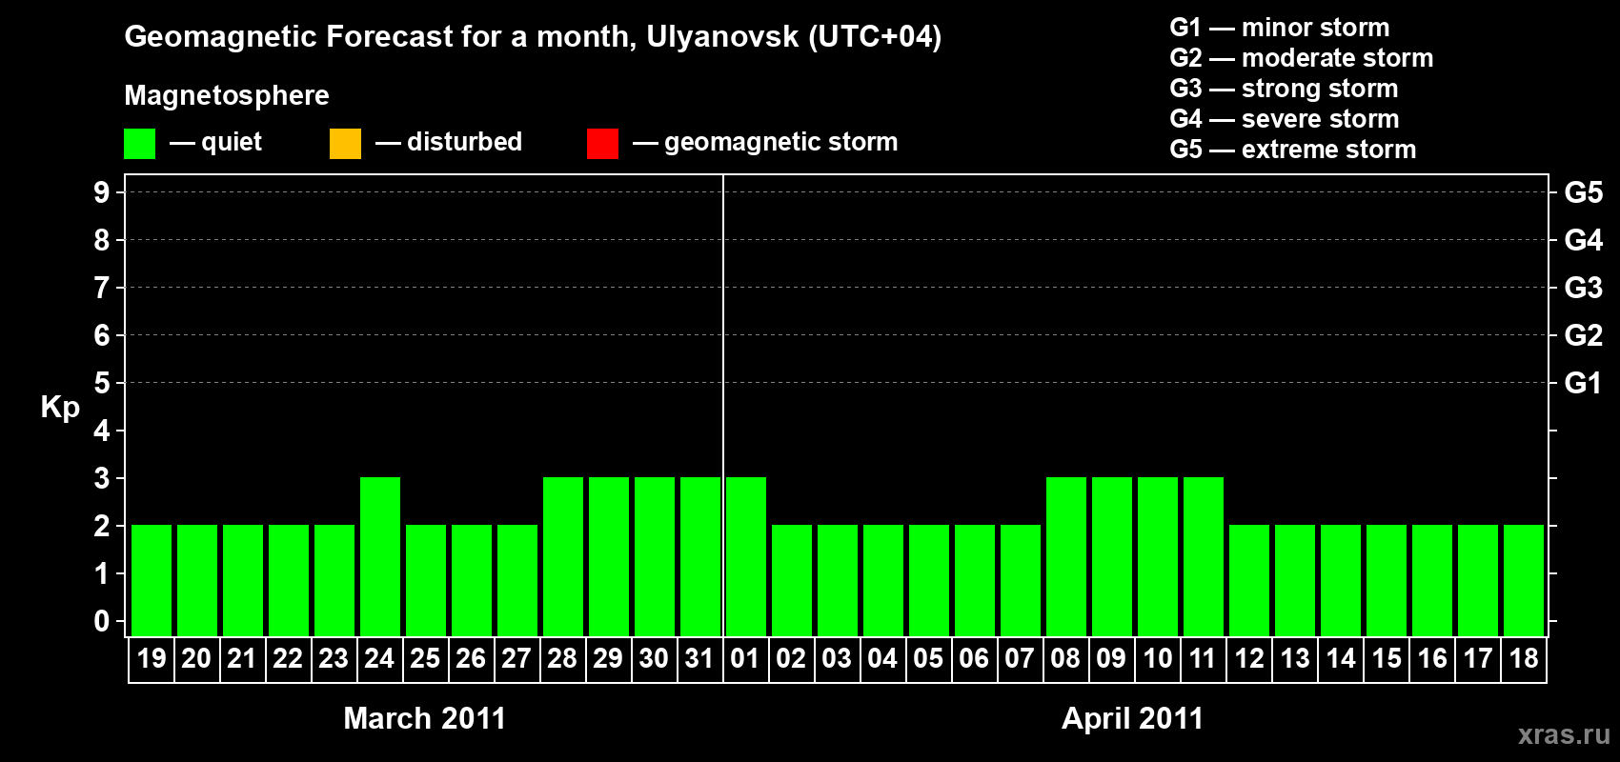This screenshot has width=1620, height=762.
Task: Click the G4 right axis label
Action: [1584, 240]
